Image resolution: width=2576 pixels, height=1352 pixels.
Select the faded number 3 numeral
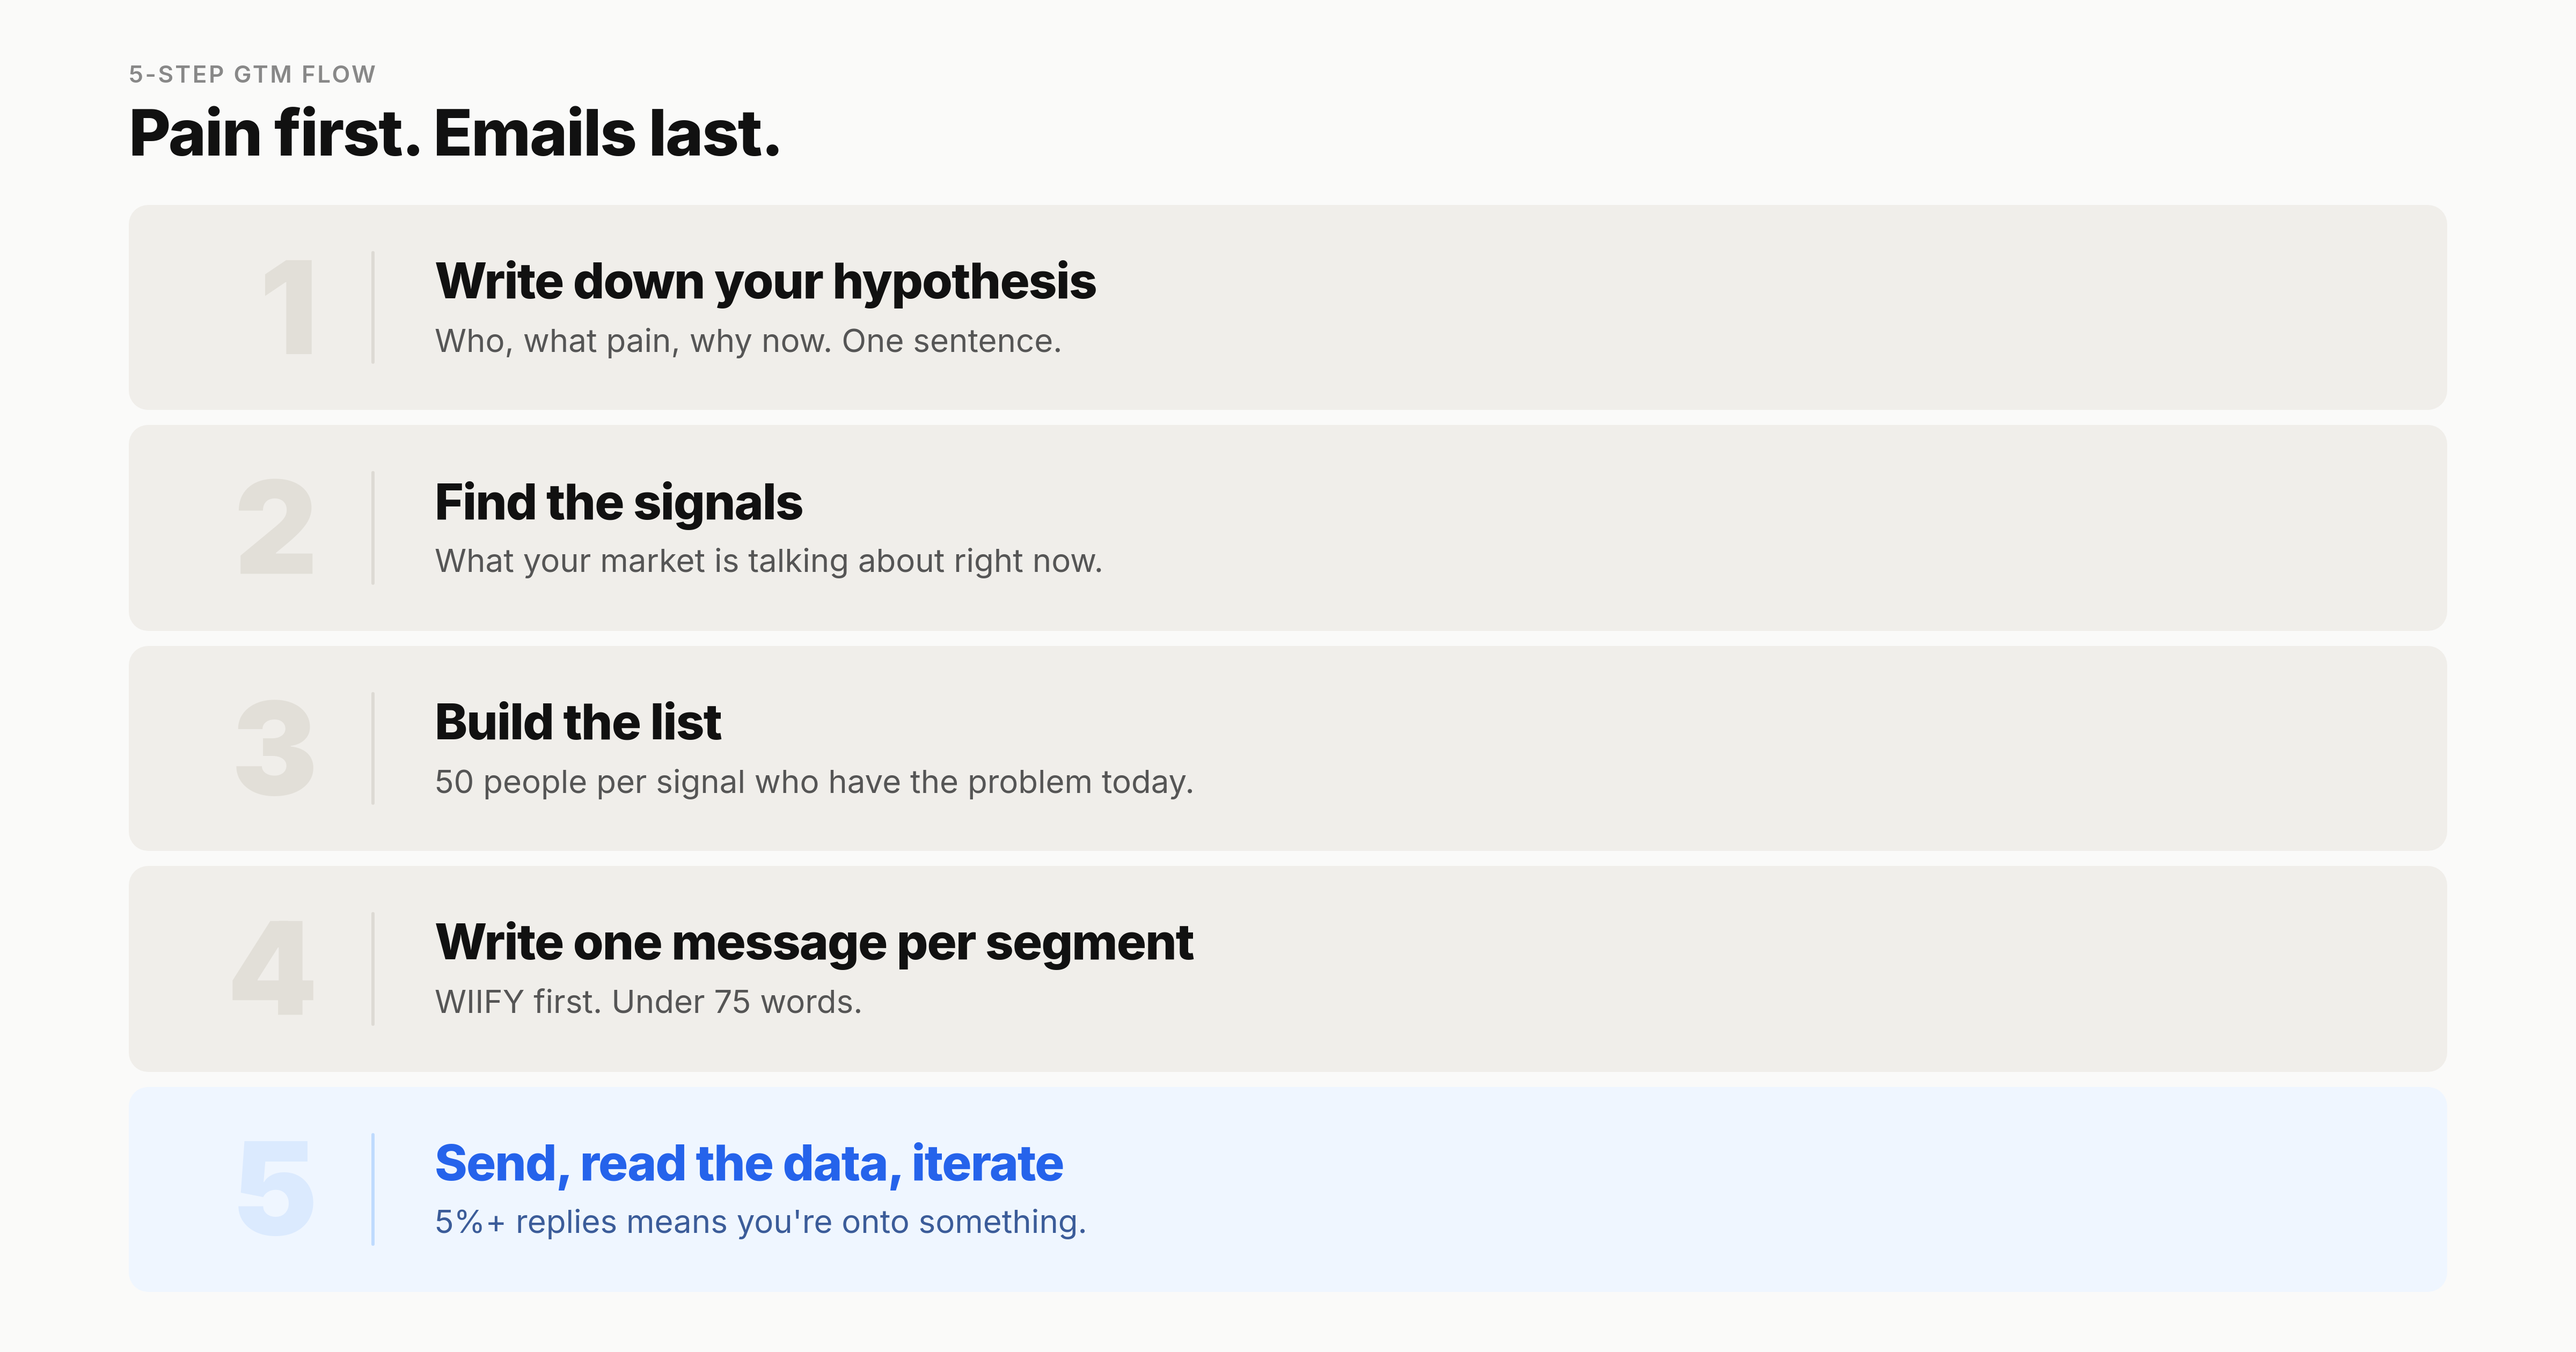(275, 748)
